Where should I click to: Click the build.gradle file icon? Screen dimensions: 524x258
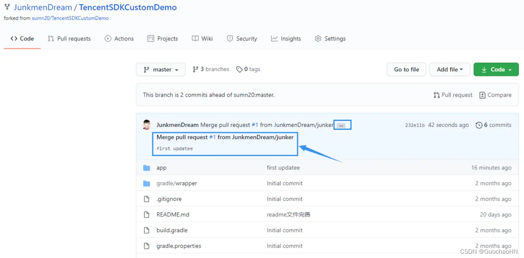click(x=147, y=231)
